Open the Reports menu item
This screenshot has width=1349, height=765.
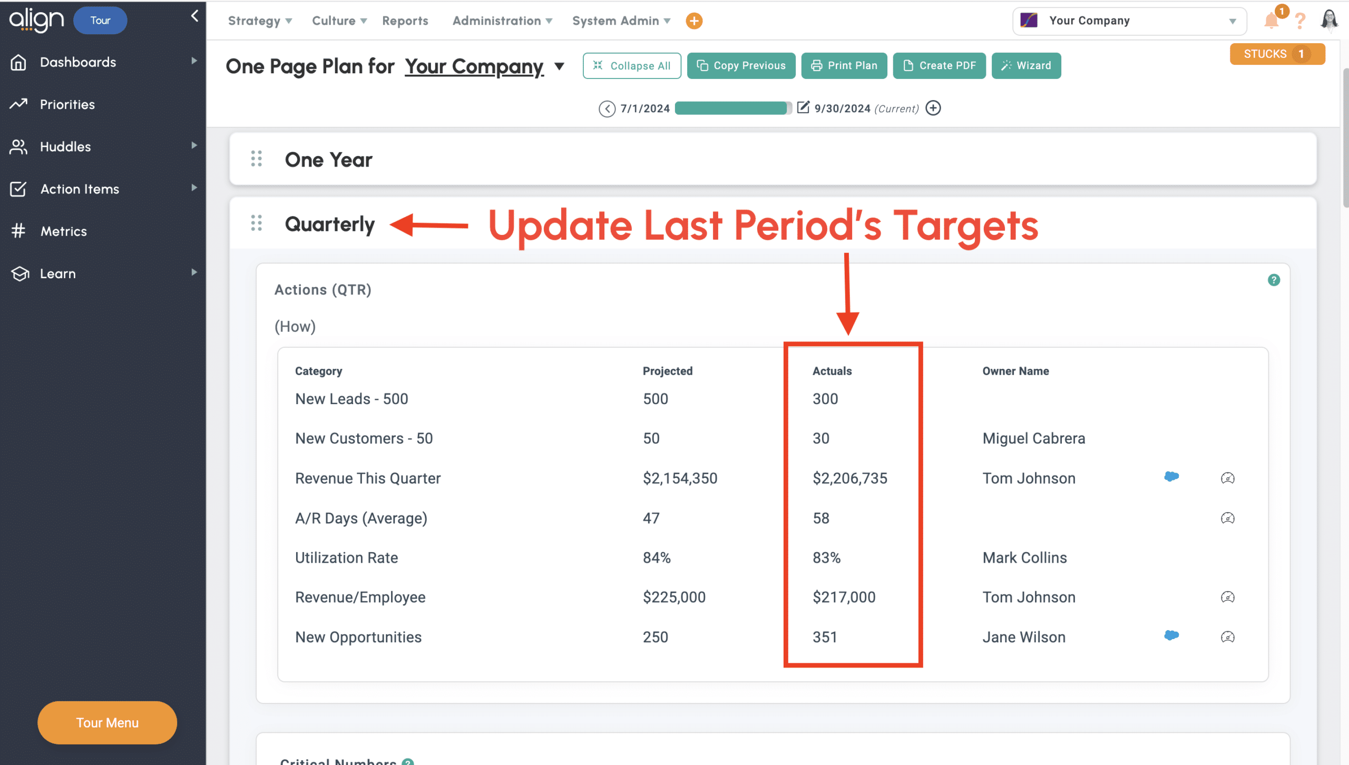(x=405, y=21)
